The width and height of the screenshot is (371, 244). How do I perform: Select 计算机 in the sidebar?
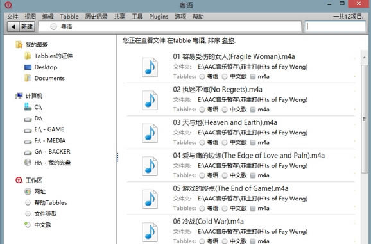[34, 96]
